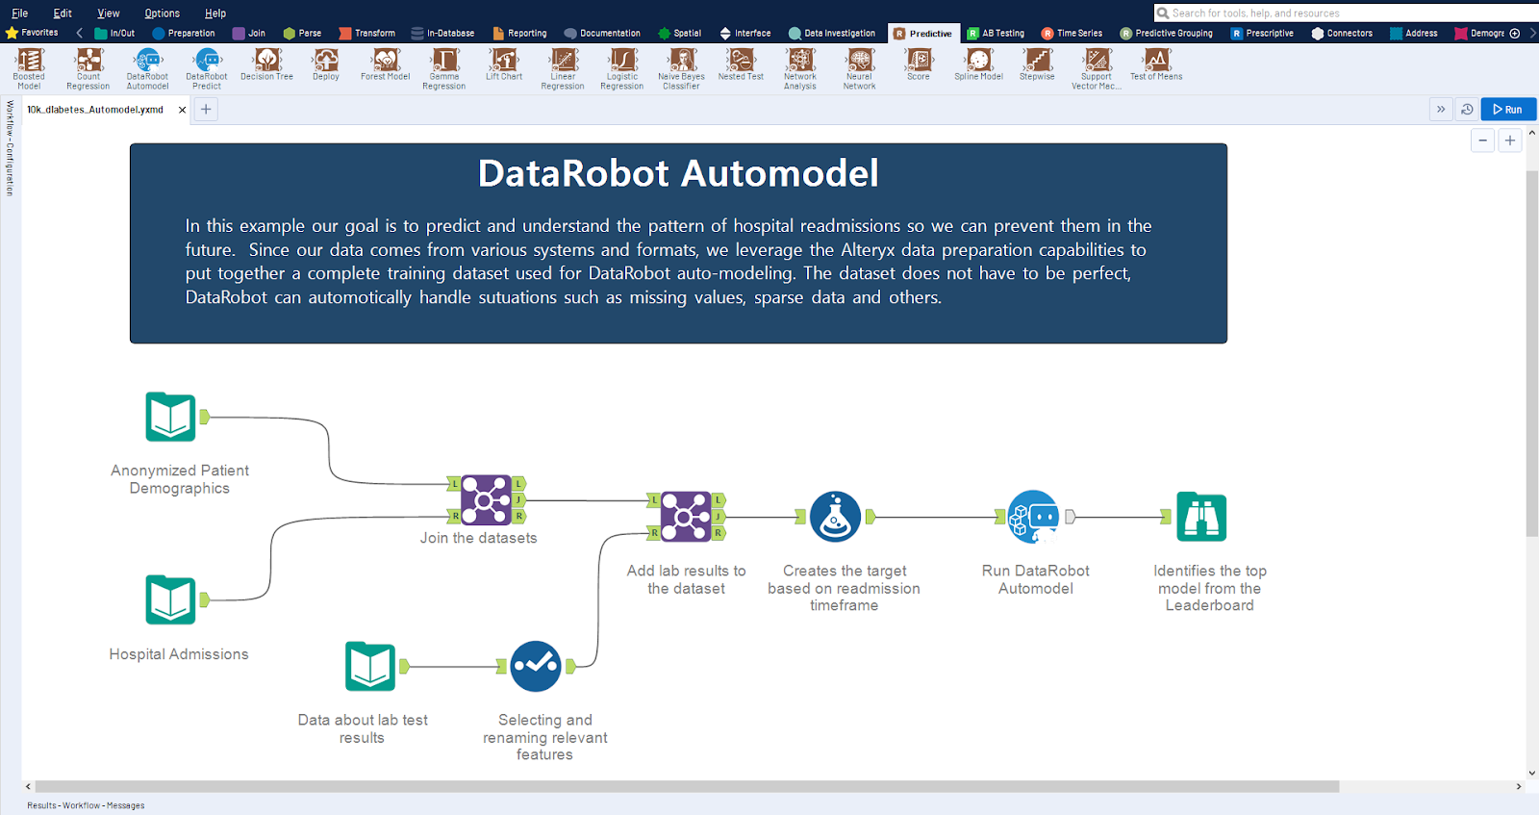Select the DataRobot Automodel palette tool
1539x815 pixels.
[148, 69]
